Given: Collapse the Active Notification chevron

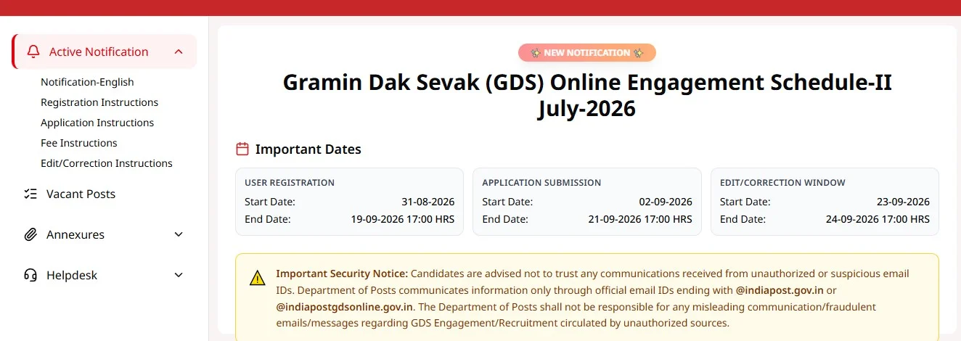Looking at the screenshot, I should pyautogui.click(x=179, y=52).
